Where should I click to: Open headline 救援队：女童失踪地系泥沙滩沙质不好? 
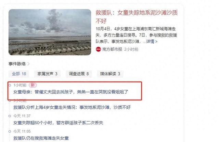137,17
